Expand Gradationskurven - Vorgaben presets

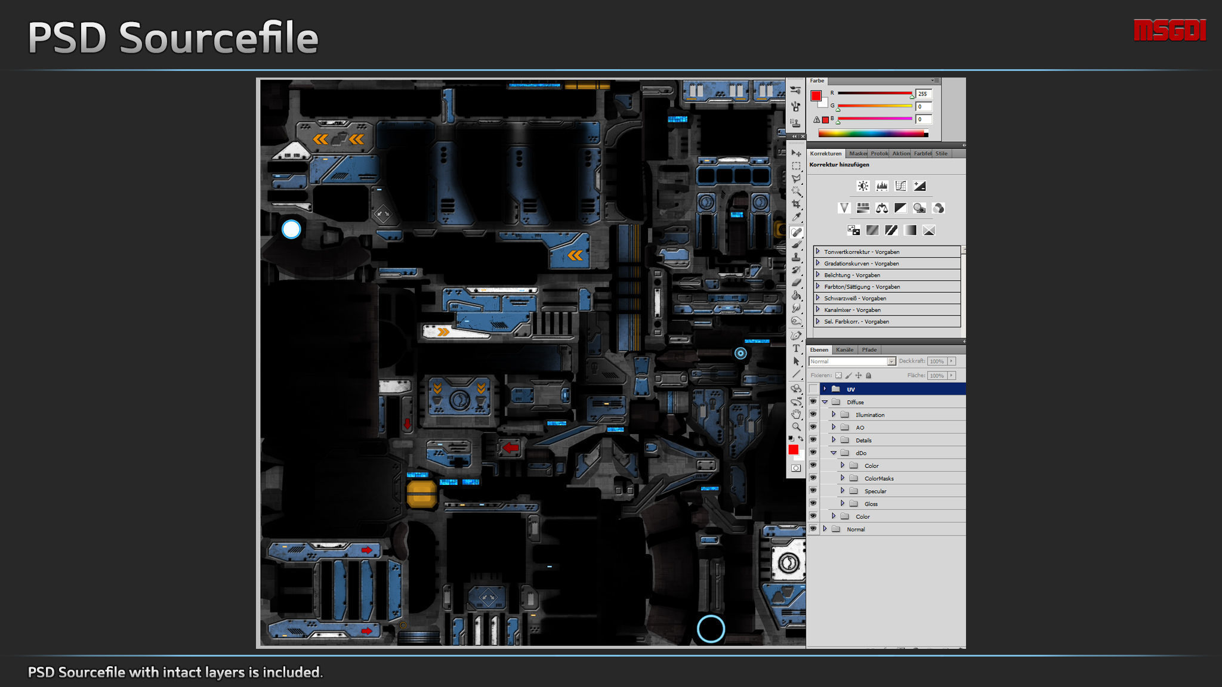818,263
